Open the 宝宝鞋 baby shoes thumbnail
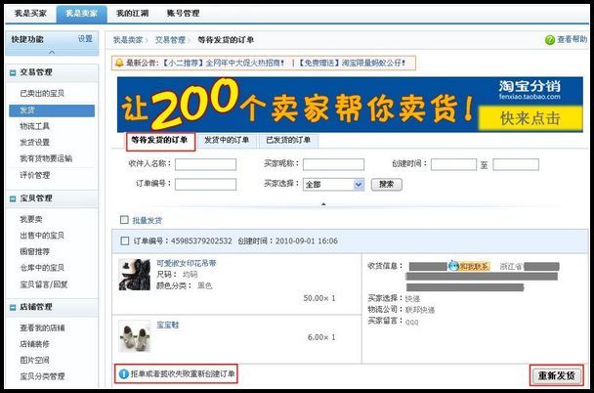 pos(134,335)
